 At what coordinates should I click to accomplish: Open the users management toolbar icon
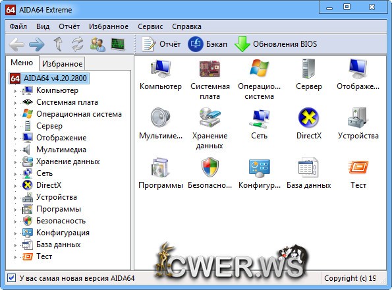[98, 44]
